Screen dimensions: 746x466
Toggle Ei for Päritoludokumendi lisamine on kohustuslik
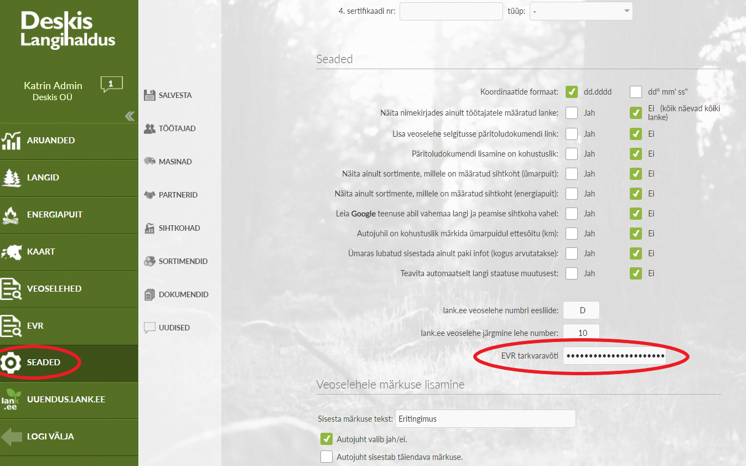636,154
